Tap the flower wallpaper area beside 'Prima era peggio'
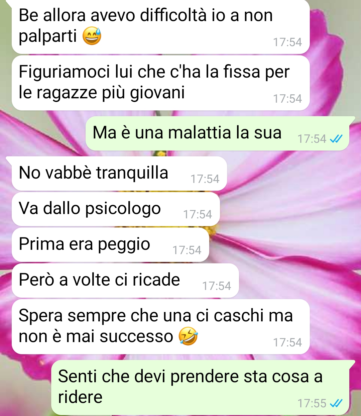361x416 pixels. pyautogui.click(x=284, y=245)
